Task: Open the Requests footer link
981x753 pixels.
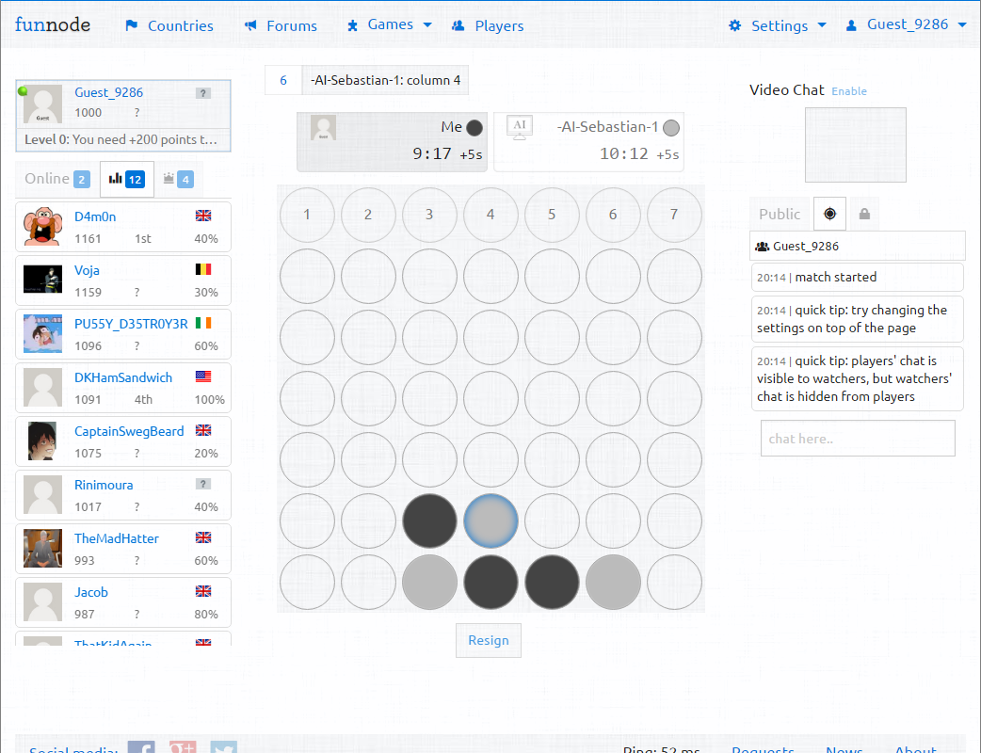Action: (x=763, y=748)
